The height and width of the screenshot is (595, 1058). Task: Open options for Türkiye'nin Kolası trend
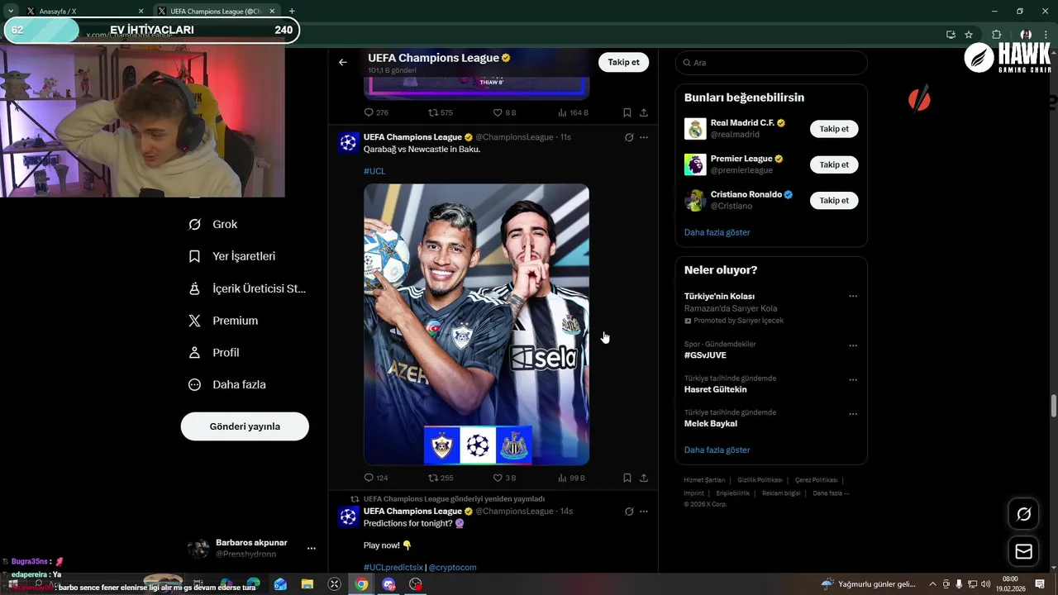tap(853, 296)
